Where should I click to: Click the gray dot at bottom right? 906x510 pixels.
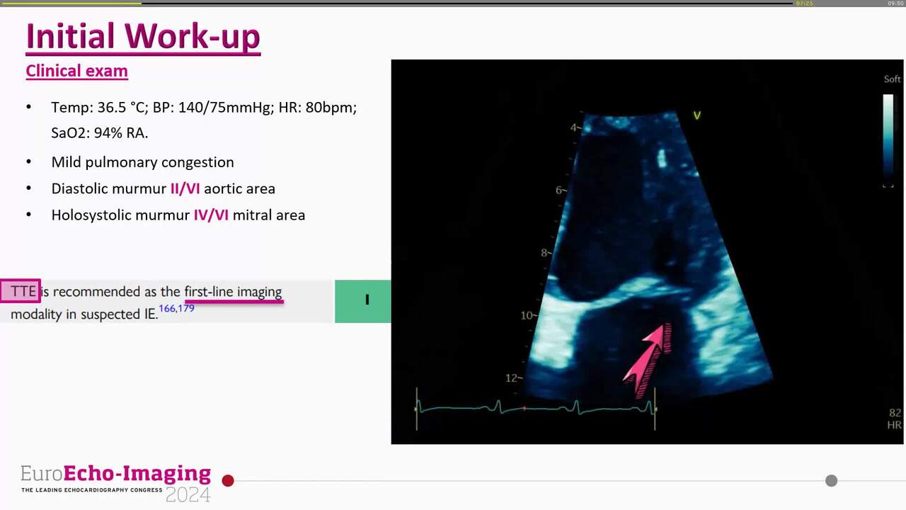point(831,481)
